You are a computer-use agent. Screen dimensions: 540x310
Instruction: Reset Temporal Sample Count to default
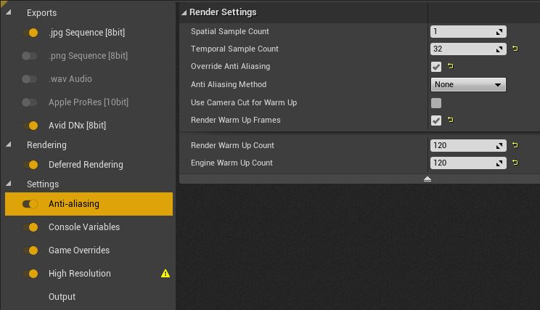[x=515, y=49]
